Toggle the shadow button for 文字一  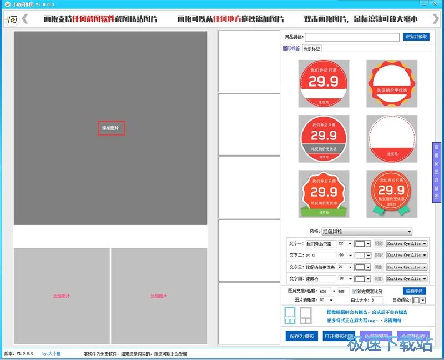coord(379,243)
